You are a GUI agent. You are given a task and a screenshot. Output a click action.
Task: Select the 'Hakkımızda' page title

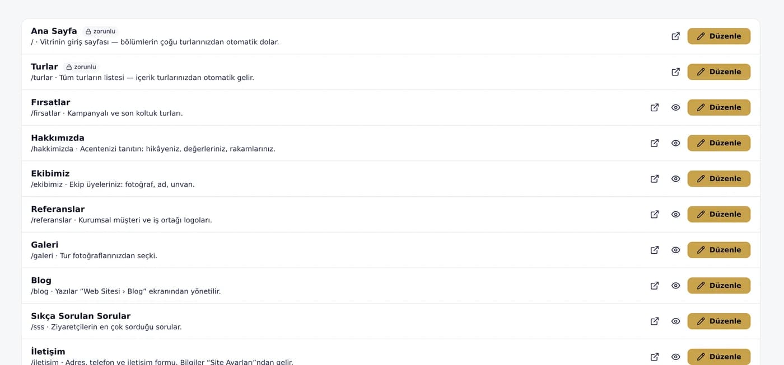click(58, 138)
